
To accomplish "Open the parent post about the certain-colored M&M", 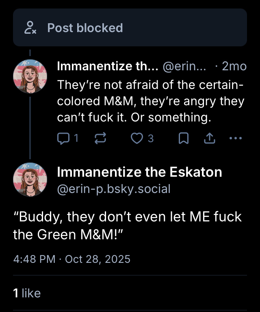I will (150, 102).
